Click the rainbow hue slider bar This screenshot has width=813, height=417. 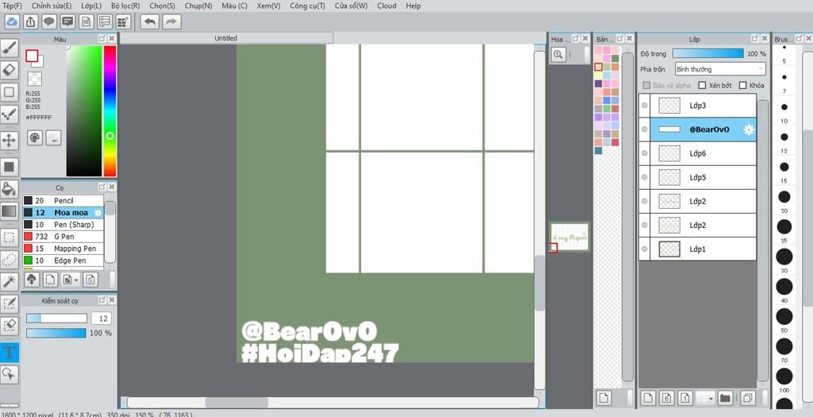[110, 110]
